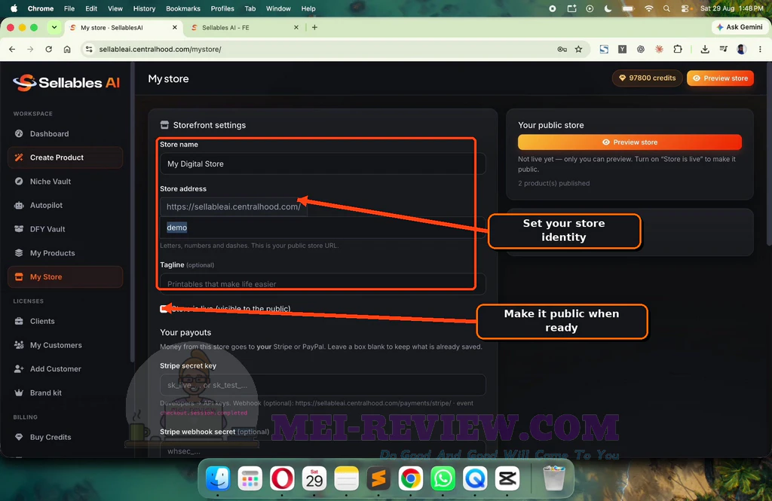Image resolution: width=772 pixels, height=501 pixels.
Task: Open the Bookmarks menu
Action: [183, 8]
